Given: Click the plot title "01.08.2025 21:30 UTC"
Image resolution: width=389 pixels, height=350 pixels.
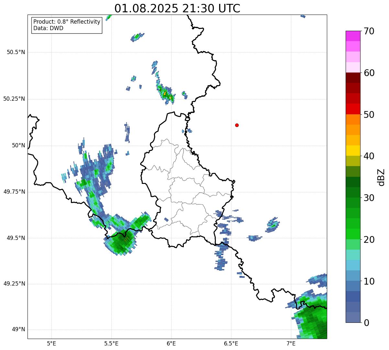Looking at the screenshot, I should coord(177,8).
